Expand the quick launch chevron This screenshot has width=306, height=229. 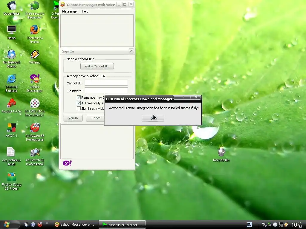click(x=47, y=223)
